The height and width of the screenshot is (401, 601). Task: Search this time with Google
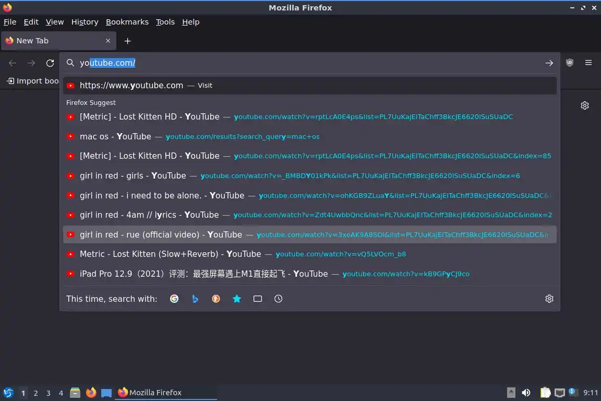tap(174, 299)
